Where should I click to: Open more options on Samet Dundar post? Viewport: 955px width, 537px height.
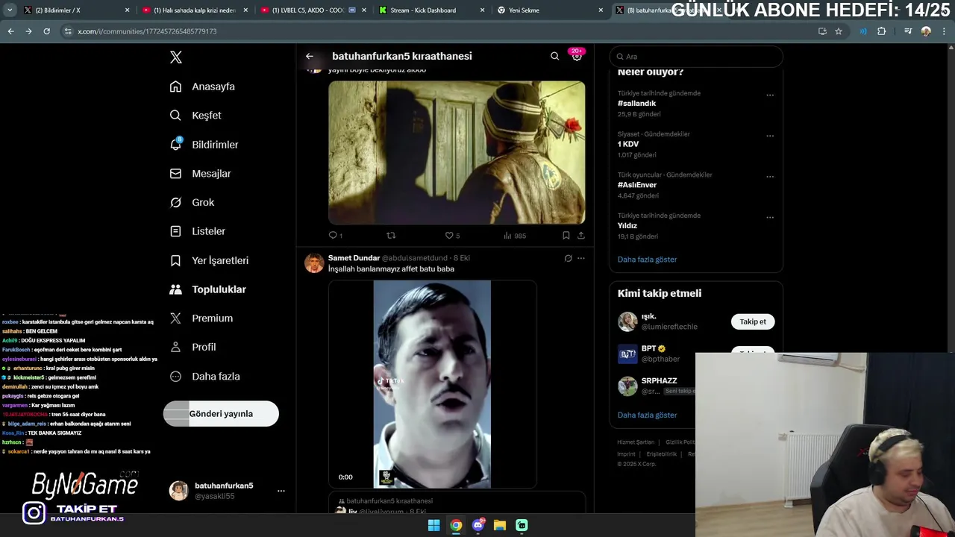click(581, 258)
